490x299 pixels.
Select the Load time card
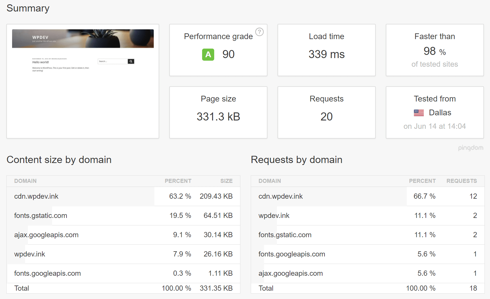326,50
